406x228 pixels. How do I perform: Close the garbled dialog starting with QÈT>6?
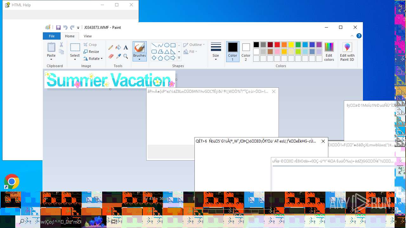[323, 141]
